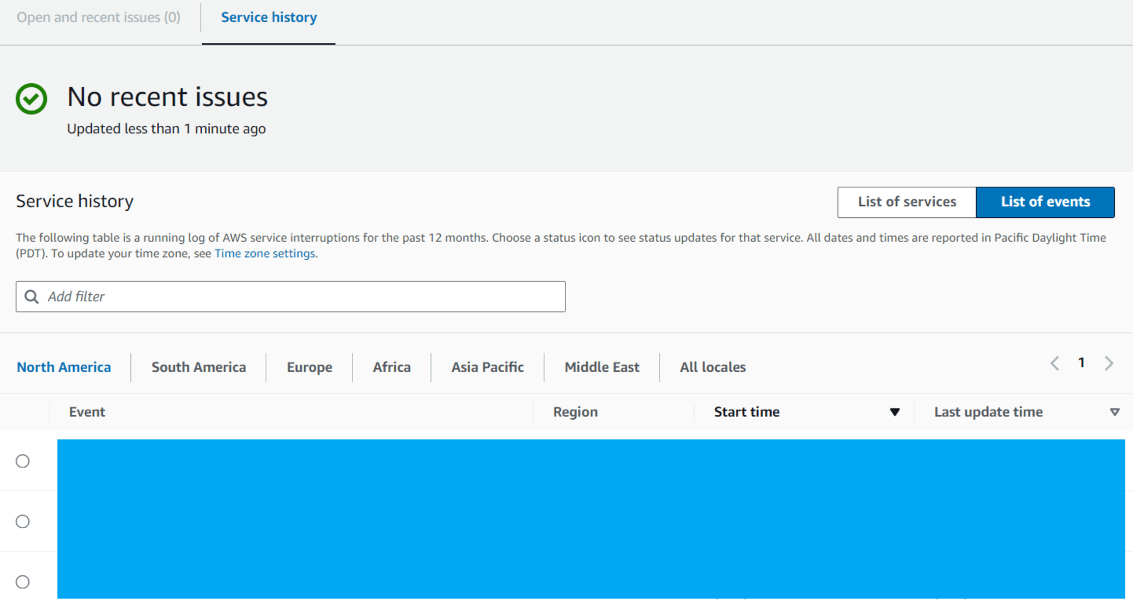Click page number 1 in pagination
The image size is (1133, 601).
point(1081,363)
